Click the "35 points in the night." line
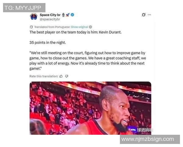This screenshot has width=183, height=147. [48, 43]
